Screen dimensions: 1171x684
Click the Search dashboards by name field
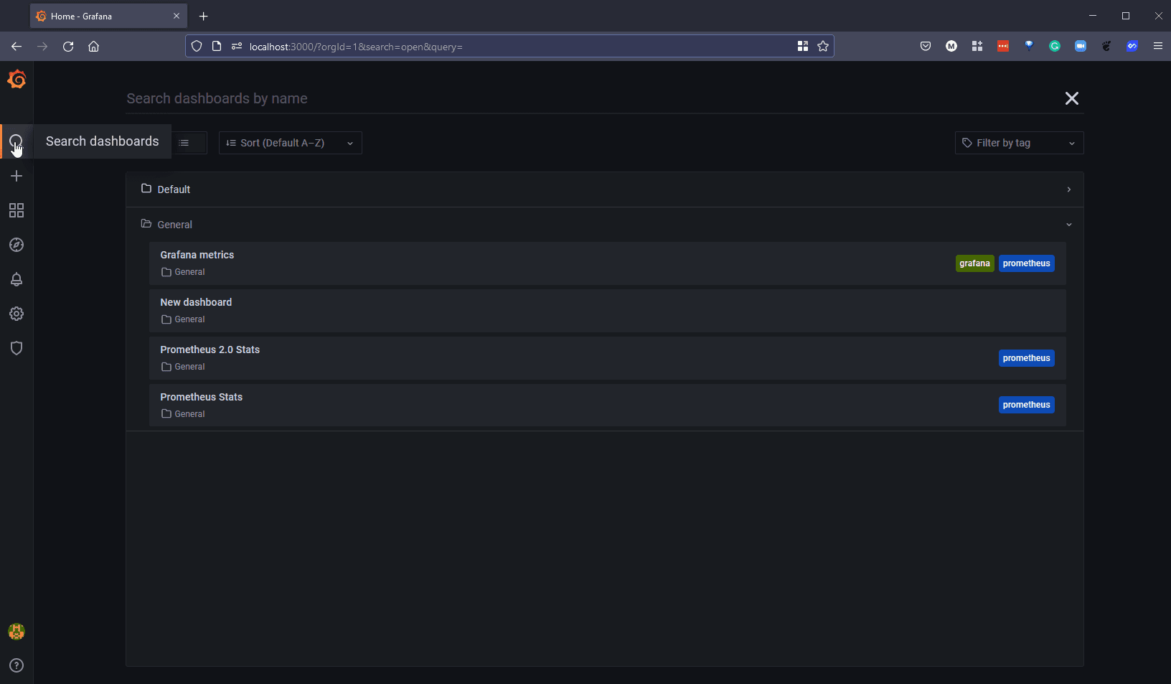(574, 98)
